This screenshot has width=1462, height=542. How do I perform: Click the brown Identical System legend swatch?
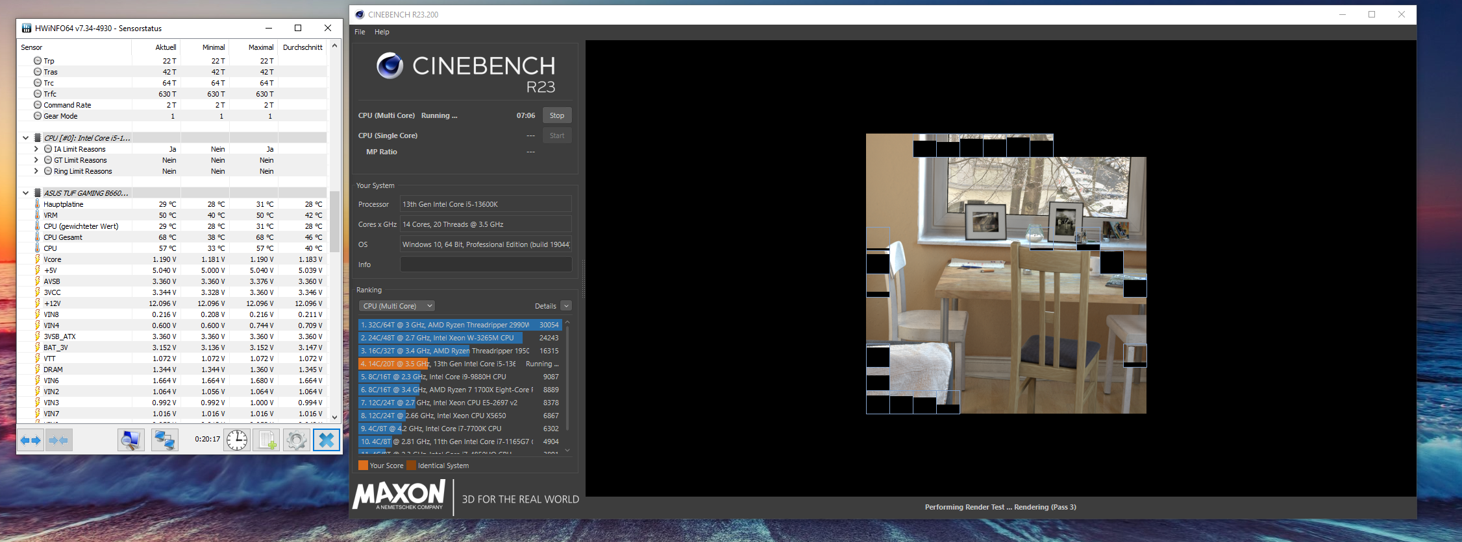point(411,465)
